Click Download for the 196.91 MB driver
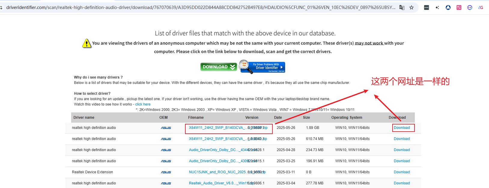Screen dimensions: 489x188 click(x=402, y=161)
